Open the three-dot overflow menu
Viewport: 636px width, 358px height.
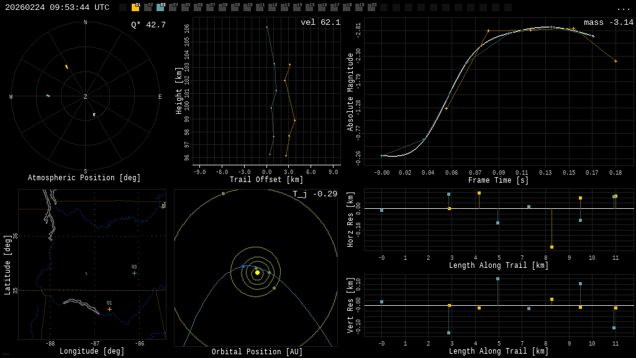623,8
